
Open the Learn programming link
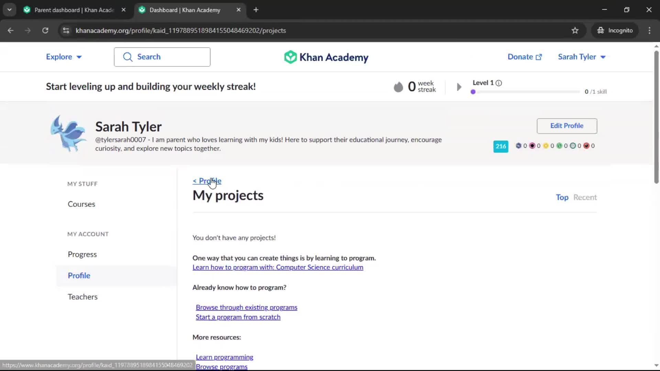point(224,357)
